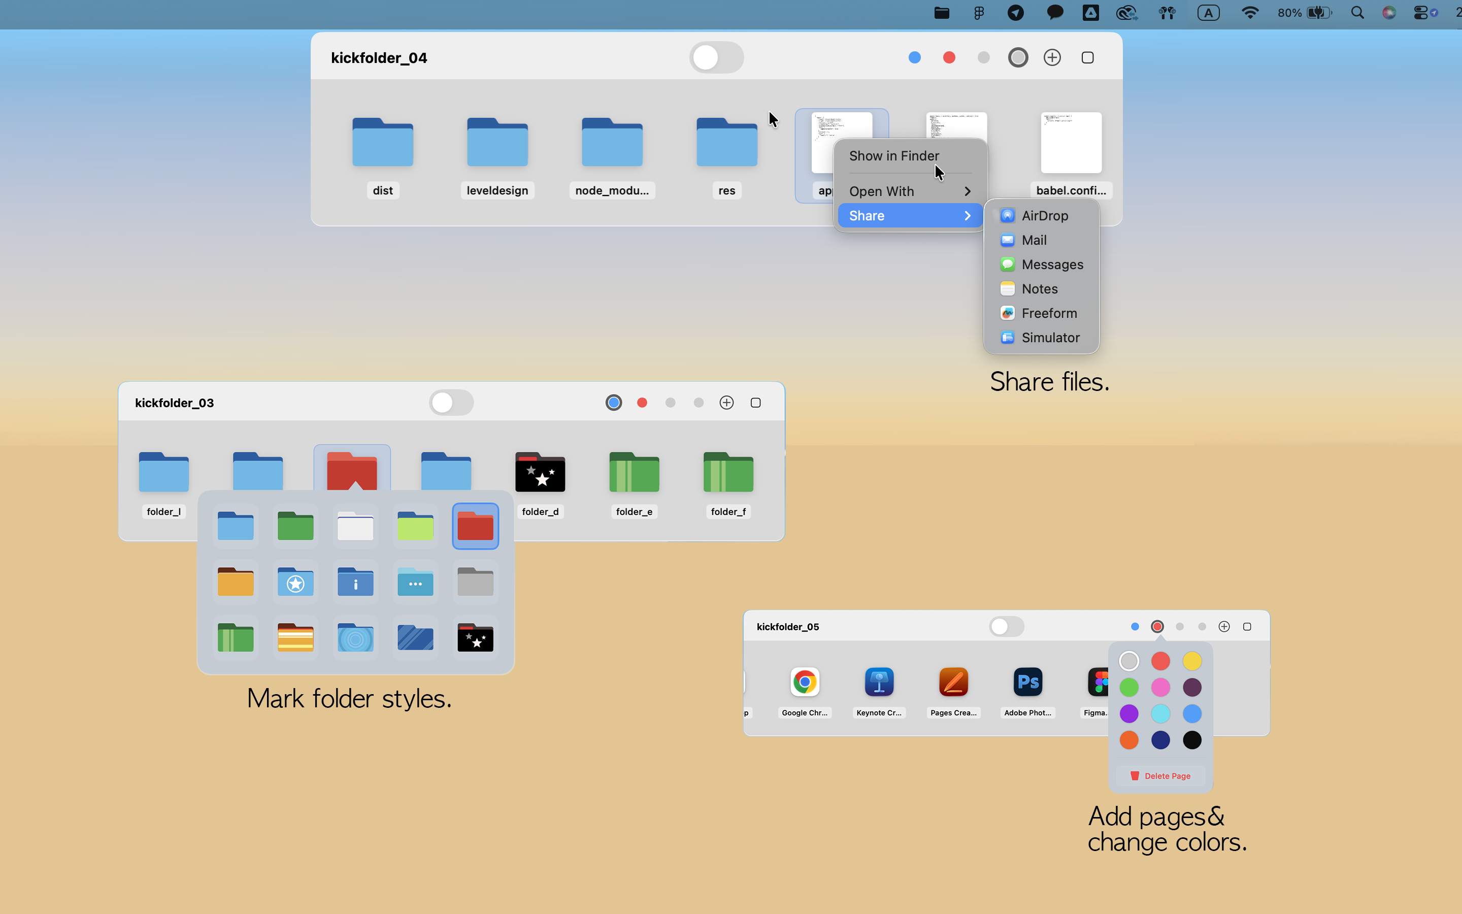Click the Spotlight search icon in the menu bar
This screenshot has width=1462, height=914.
tap(1357, 12)
